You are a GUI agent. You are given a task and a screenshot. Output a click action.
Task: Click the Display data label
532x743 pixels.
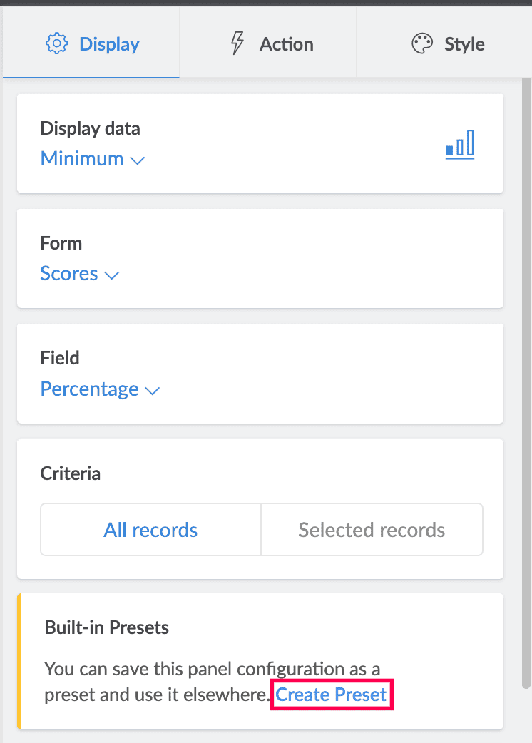pos(91,129)
